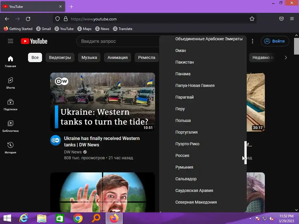Click the volume muted tray icon
Screen dimensions: 299x224
[272, 218]
